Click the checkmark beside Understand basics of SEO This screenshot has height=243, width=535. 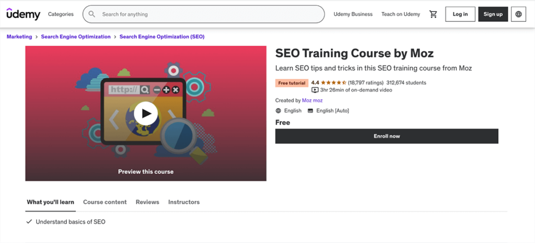[x=29, y=222]
